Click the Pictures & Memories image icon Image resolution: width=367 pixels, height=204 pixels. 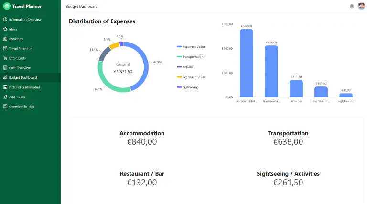[5, 87]
